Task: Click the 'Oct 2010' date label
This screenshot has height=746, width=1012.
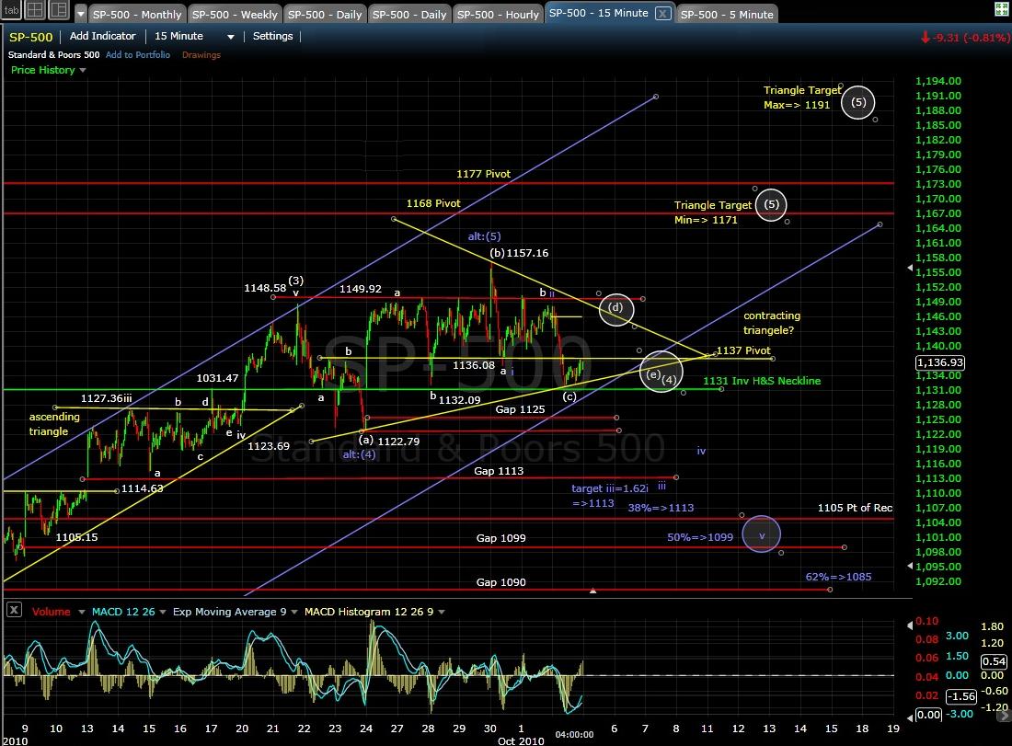Action: point(521,740)
